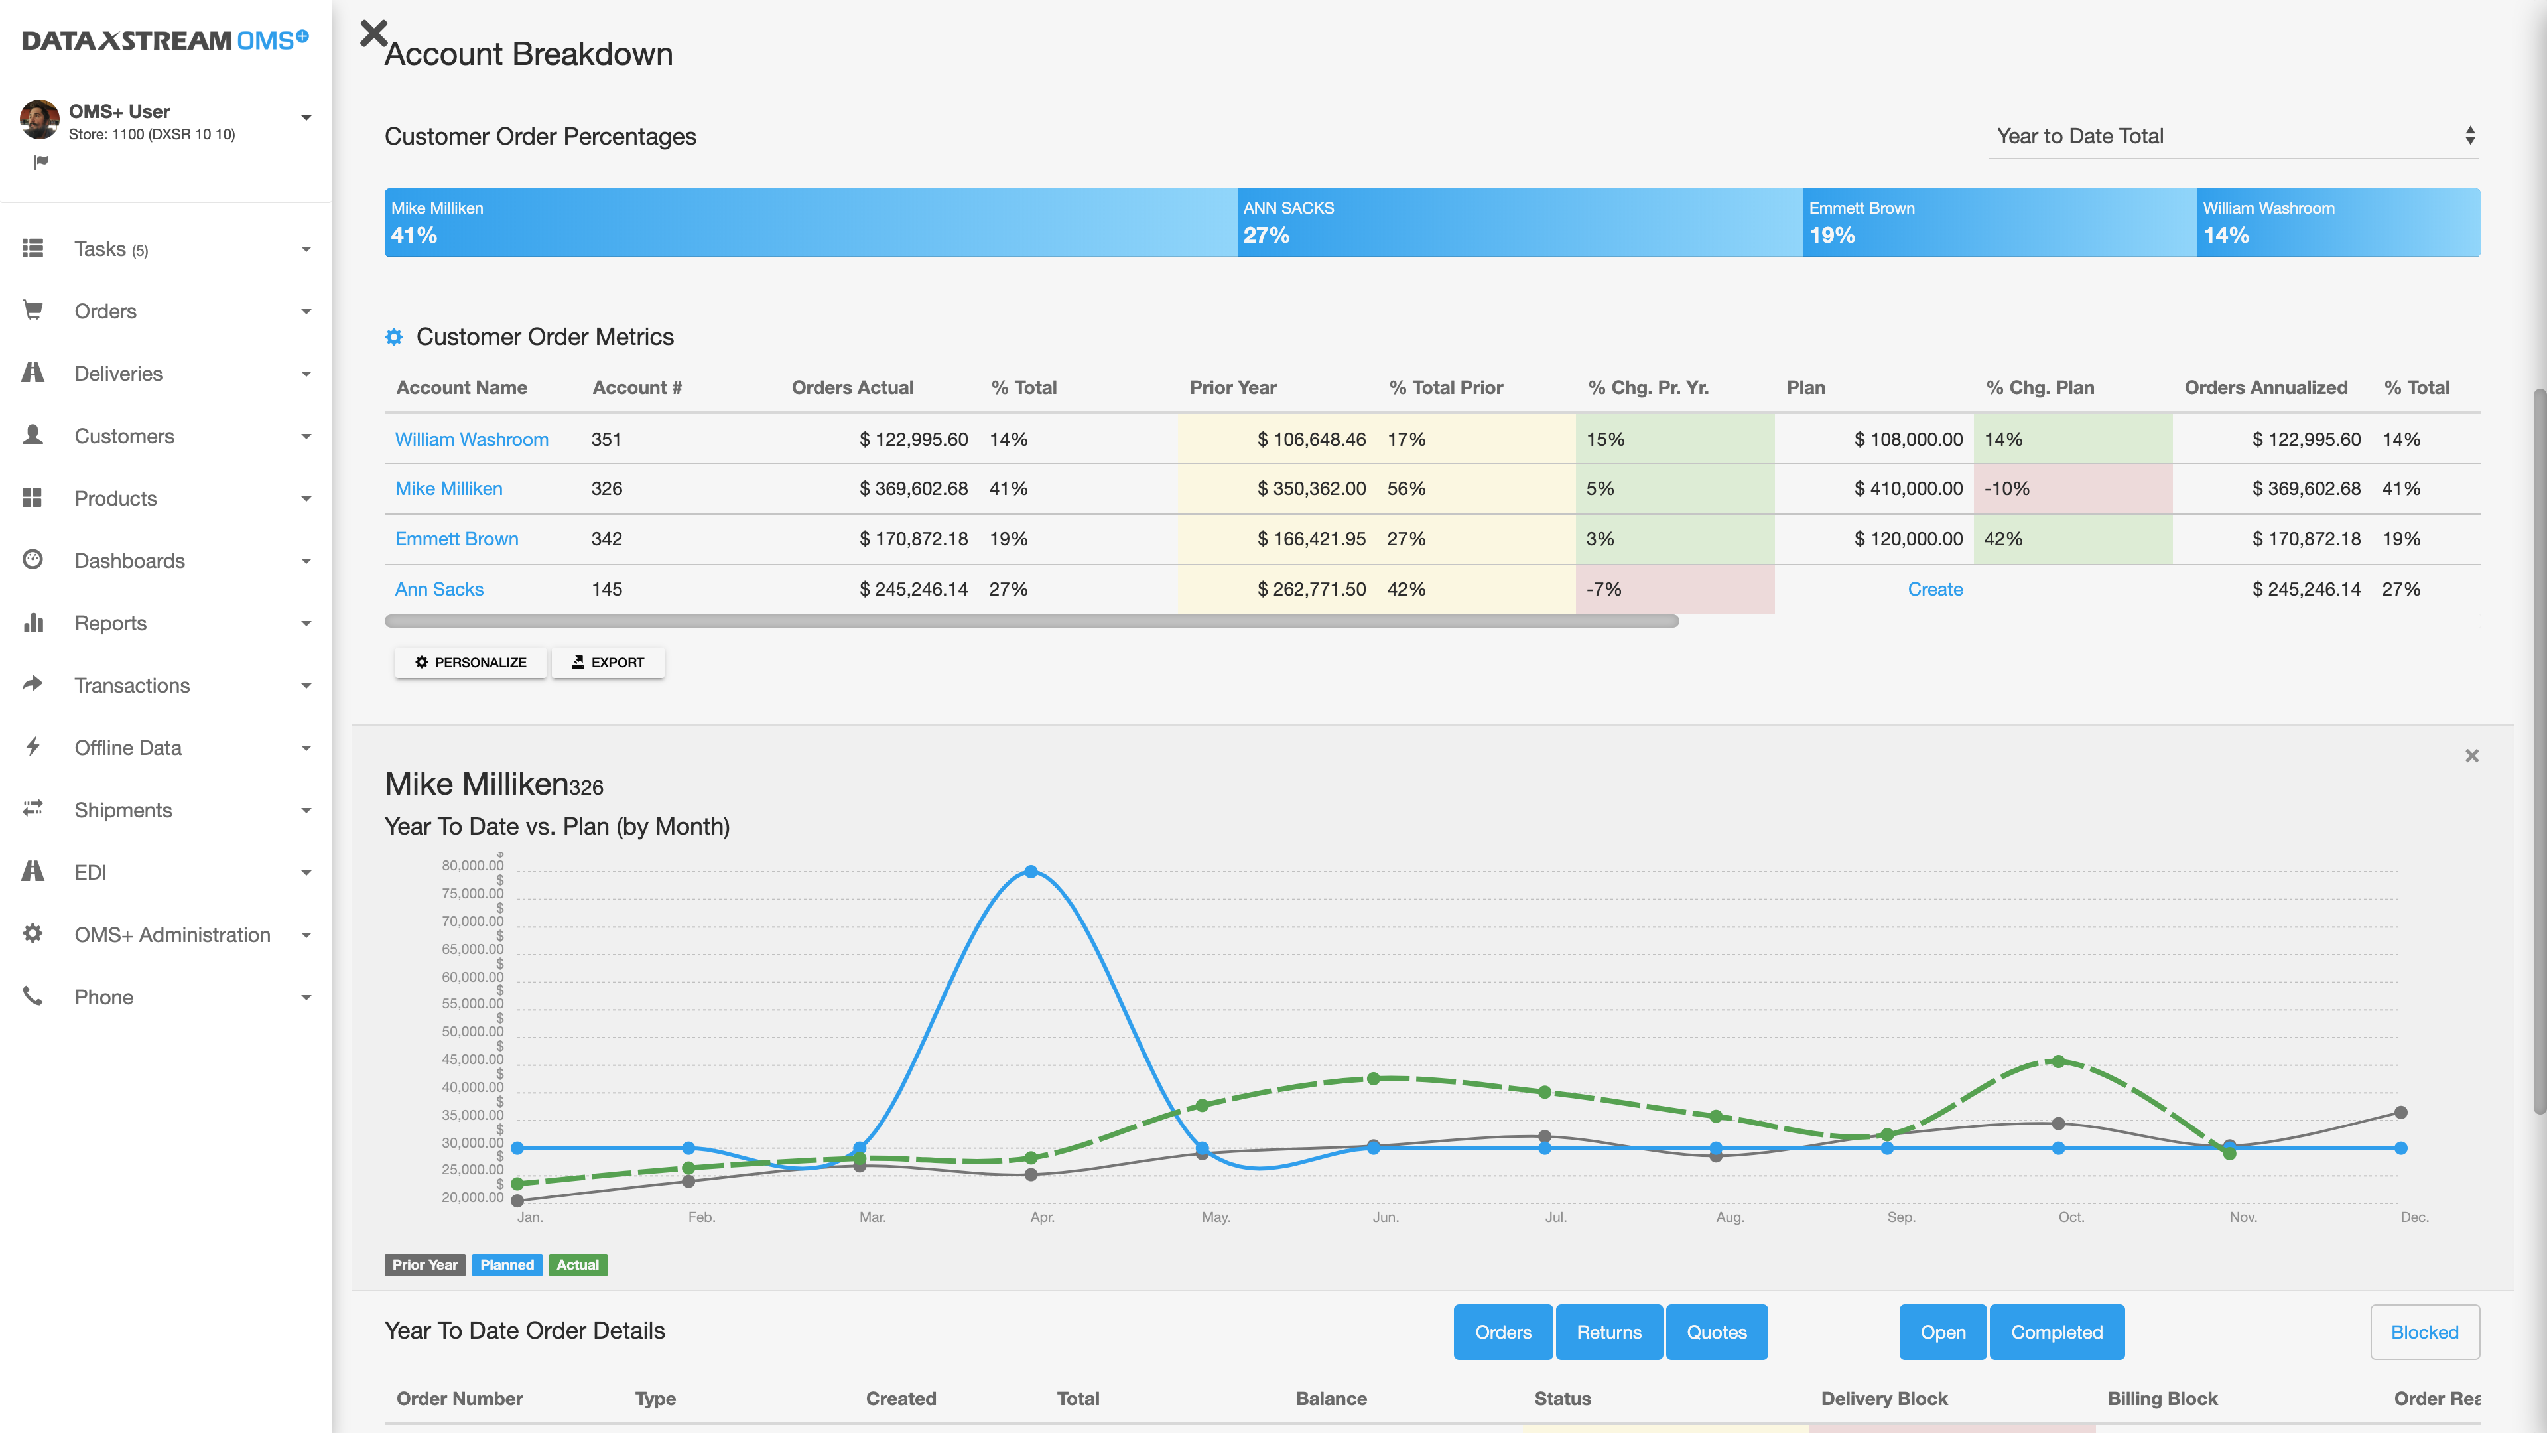Open William Washroom account link
Screen dimensions: 2547x1433
click(x=472, y=439)
